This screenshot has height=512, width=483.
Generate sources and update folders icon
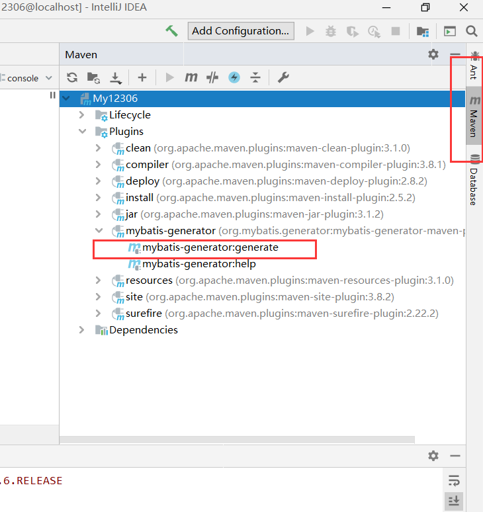pyautogui.click(x=93, y=78)
